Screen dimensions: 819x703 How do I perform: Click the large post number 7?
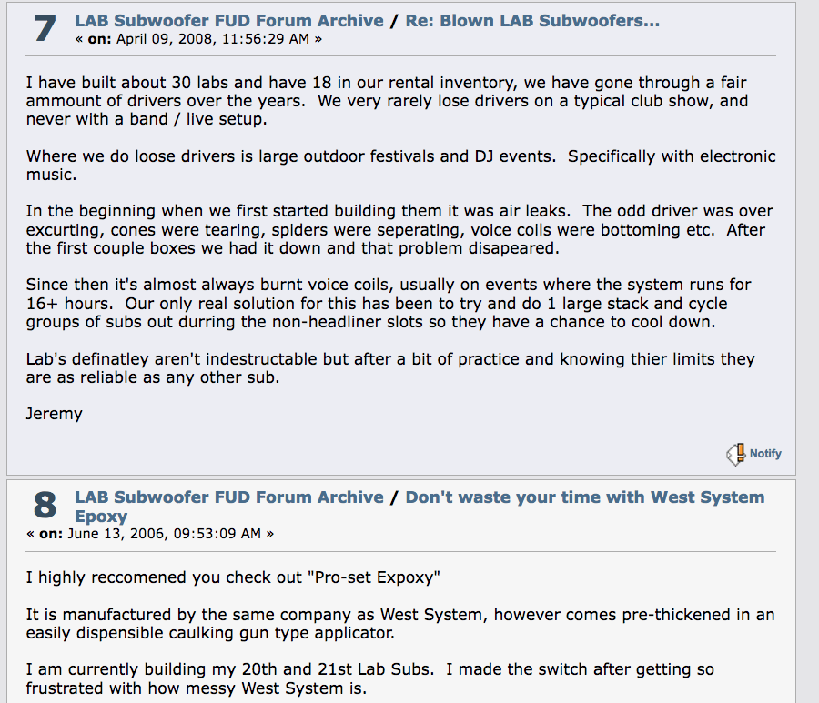[45, 29]
